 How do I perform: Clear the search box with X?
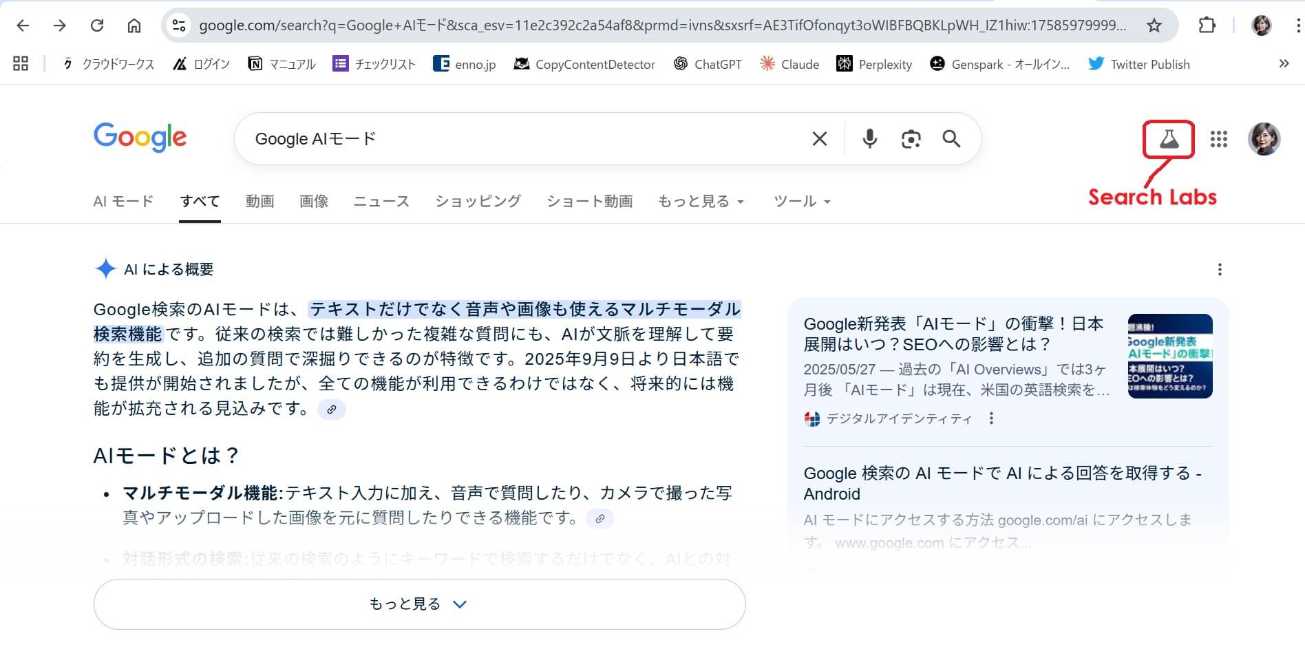(x=819, y=139)
